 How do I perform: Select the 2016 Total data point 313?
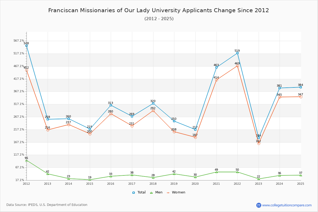(111, 105)
